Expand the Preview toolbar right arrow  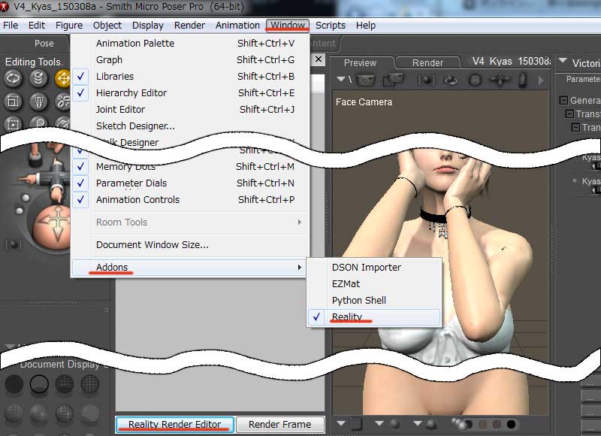pyautogui.click(x=541, y=80)
